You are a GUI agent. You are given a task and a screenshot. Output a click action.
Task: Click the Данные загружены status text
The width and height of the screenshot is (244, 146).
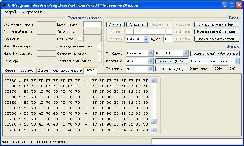point(17,142)
